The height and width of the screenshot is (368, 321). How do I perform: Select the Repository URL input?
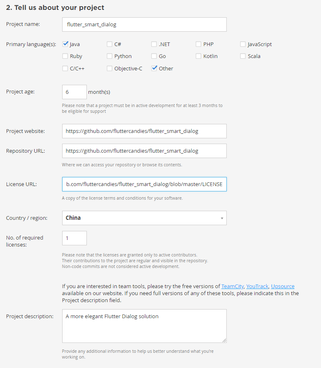(144, 151)
